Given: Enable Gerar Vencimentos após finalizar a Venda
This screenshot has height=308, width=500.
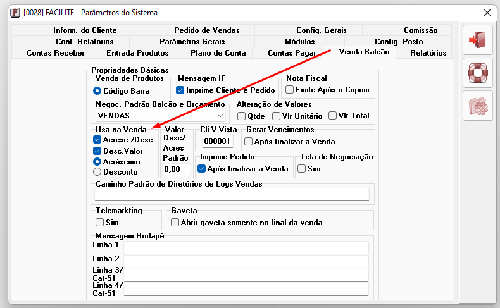Looking at the screenshot, I should click(x=289, y=142).
